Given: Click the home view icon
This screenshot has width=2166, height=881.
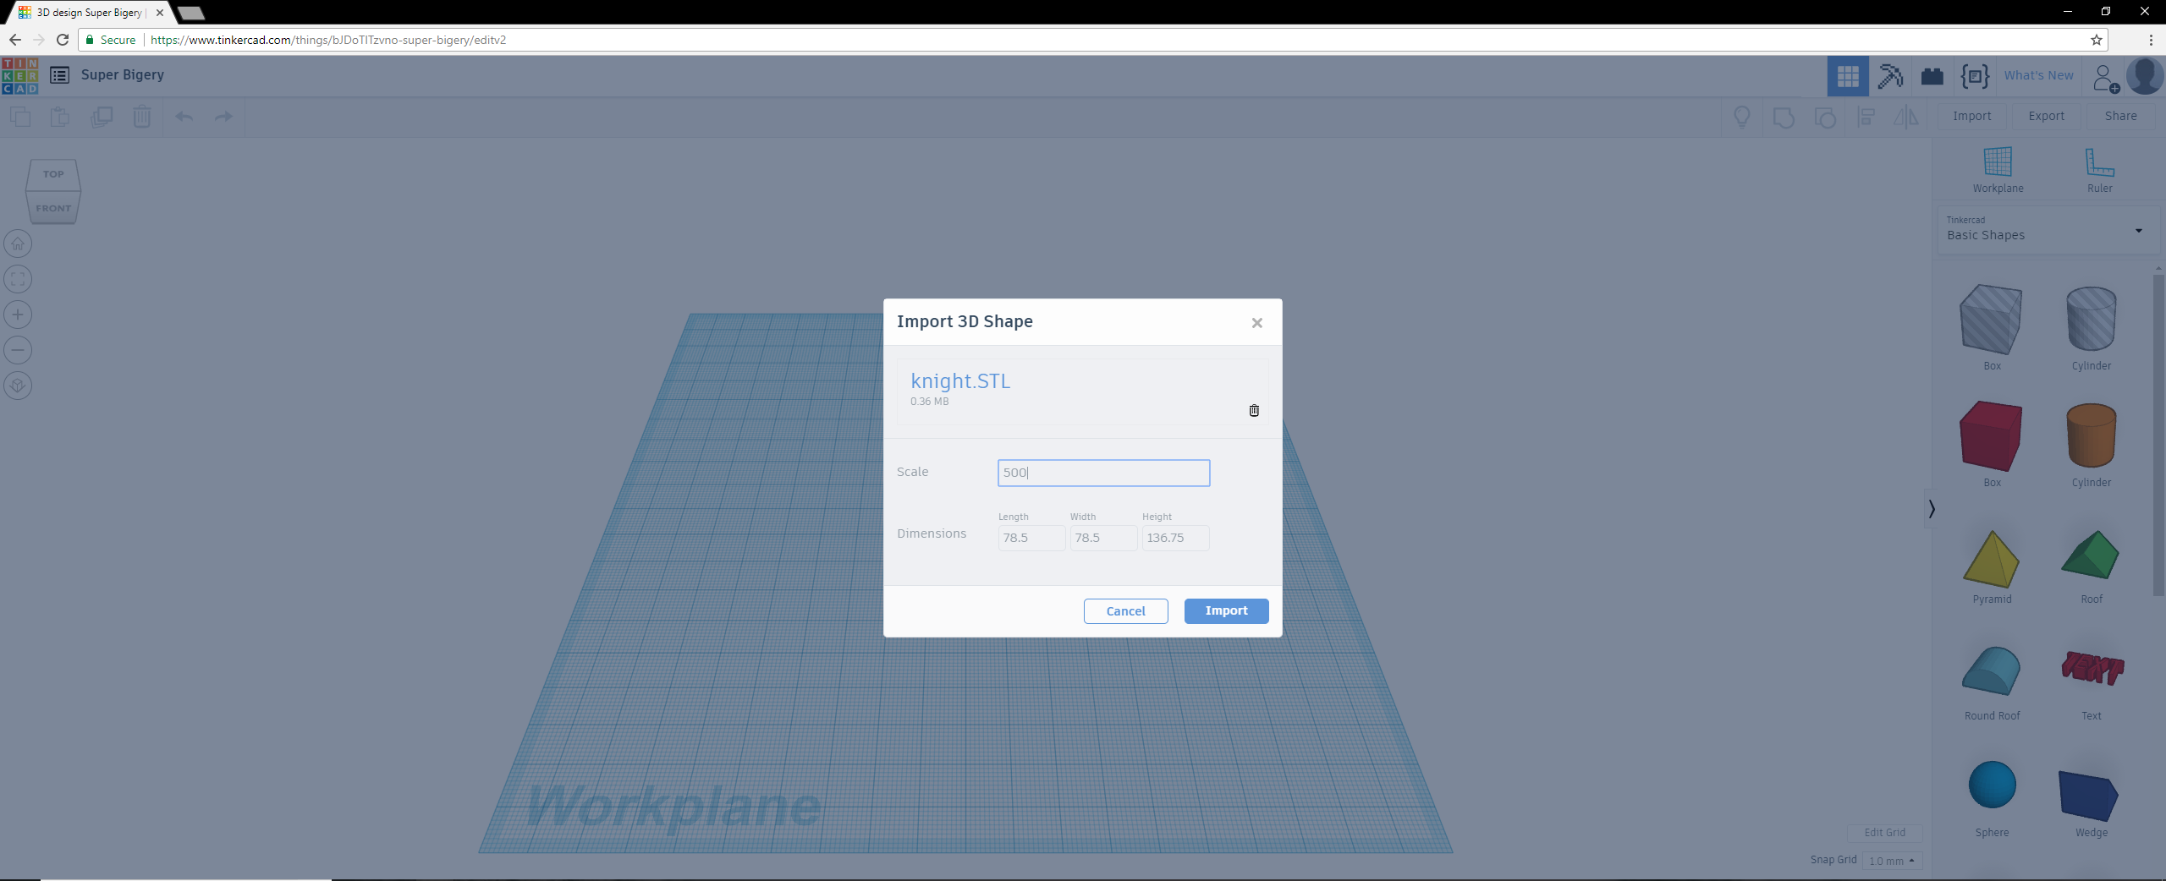Looking at the screenshot, I should pos(18,244).
